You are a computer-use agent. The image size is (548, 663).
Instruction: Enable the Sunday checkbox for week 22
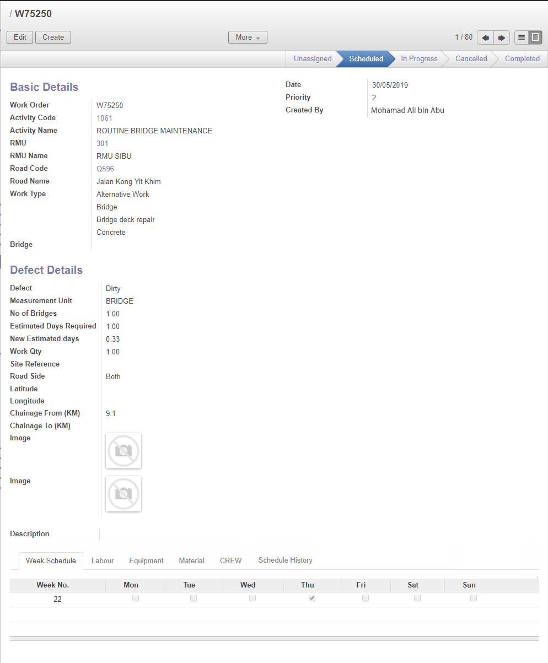[474, 598]
